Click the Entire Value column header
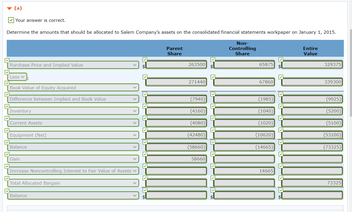352x212 pixels. tap(310, 51)
